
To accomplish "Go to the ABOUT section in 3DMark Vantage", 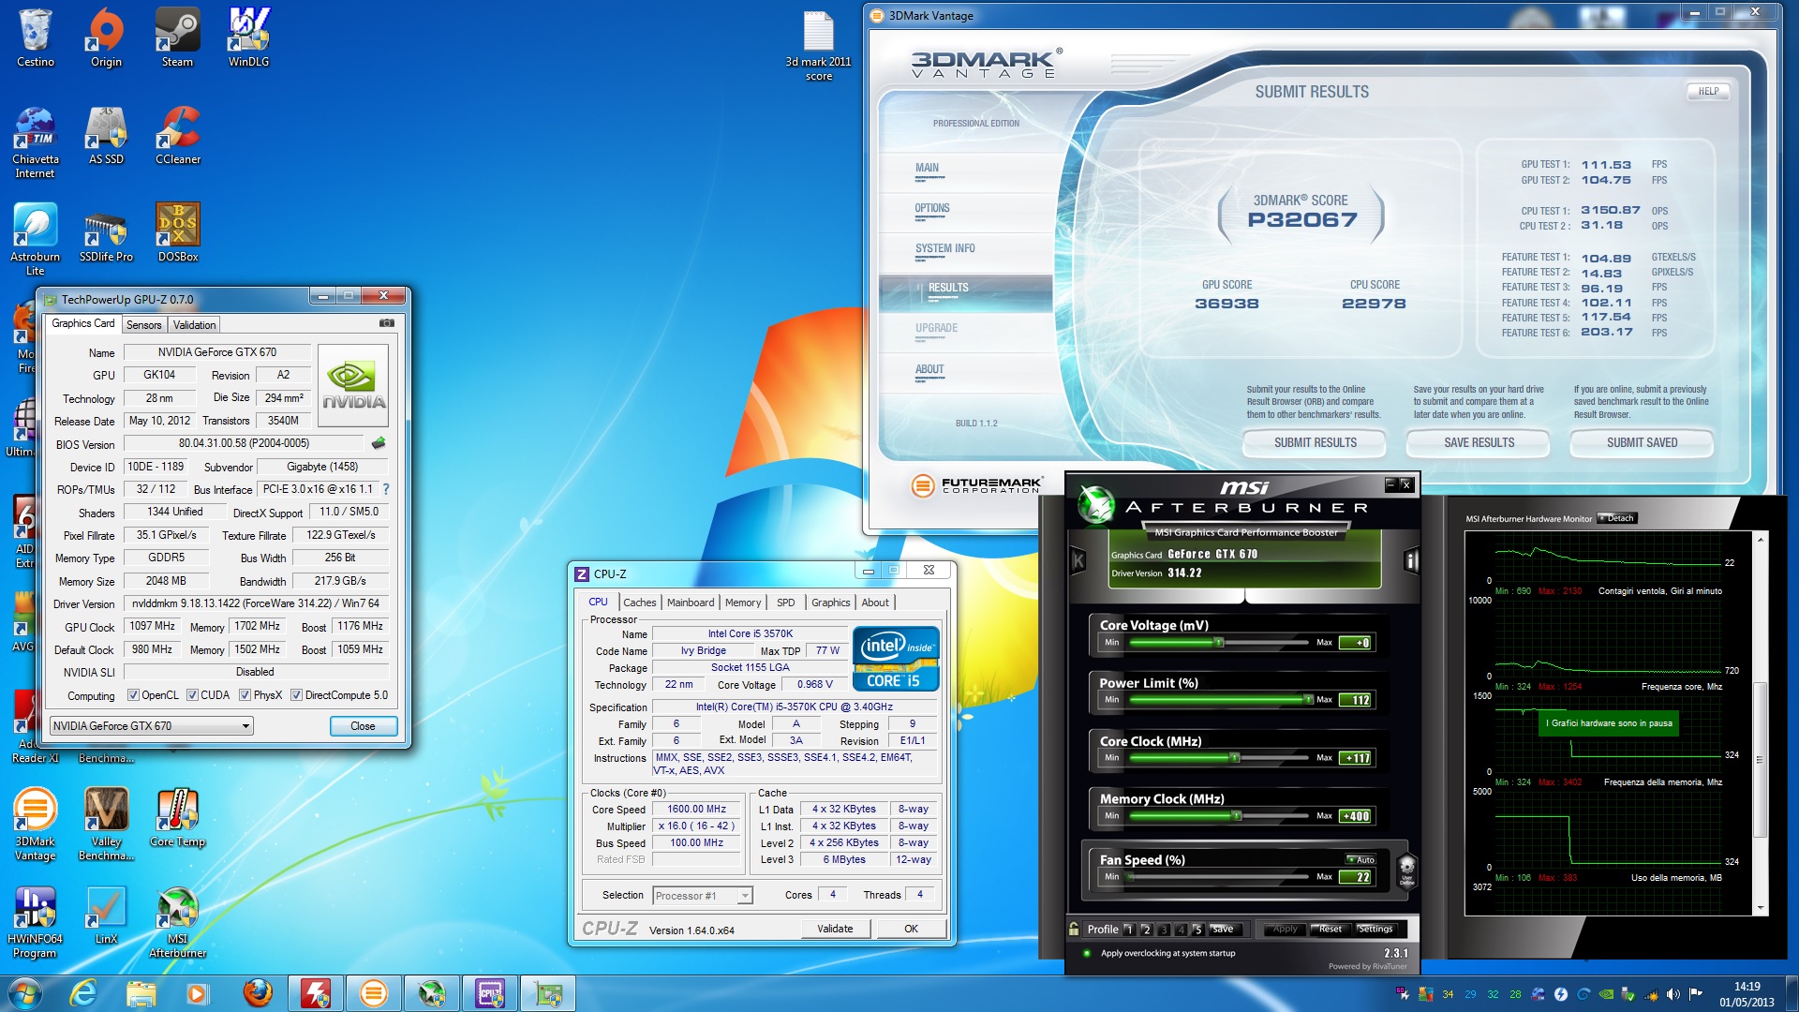I will [929, 370].
